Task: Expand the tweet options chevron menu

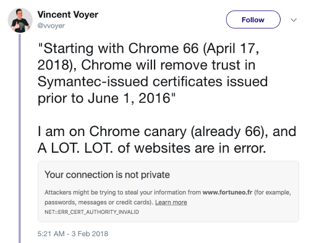Action: tap(294, 20)
